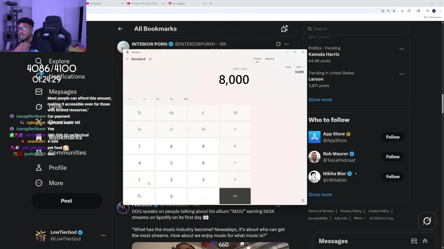Viewport: 444px width, 249px height.
Task: Click Grok icon on INTERIOR PORN post
Action: (278, 44)
